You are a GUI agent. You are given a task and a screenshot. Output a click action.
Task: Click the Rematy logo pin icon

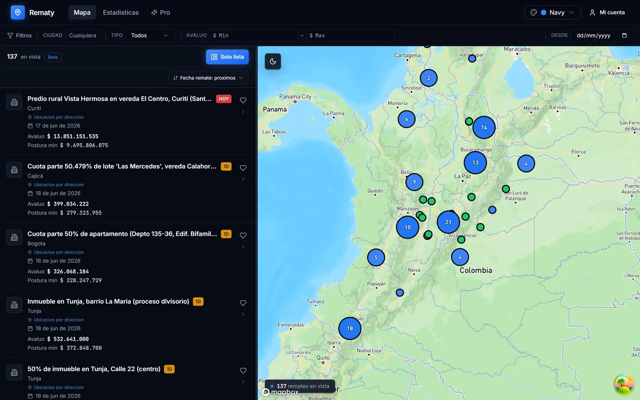[18, 12]
